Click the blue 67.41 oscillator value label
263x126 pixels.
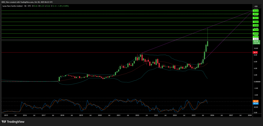click(x=256, y=103)
